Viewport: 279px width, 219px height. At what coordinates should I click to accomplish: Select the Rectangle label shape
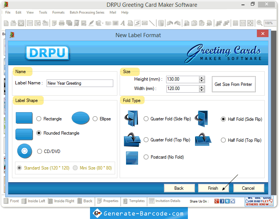pos(39,118)
